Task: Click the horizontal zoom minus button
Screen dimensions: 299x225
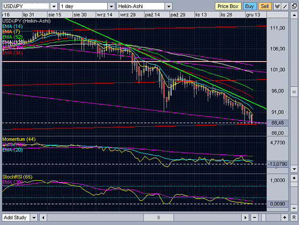Action: click(255, 217)
